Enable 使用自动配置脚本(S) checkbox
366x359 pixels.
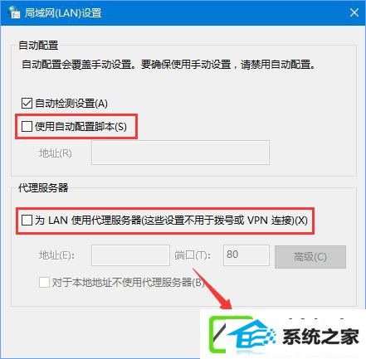tap(27, 127)
